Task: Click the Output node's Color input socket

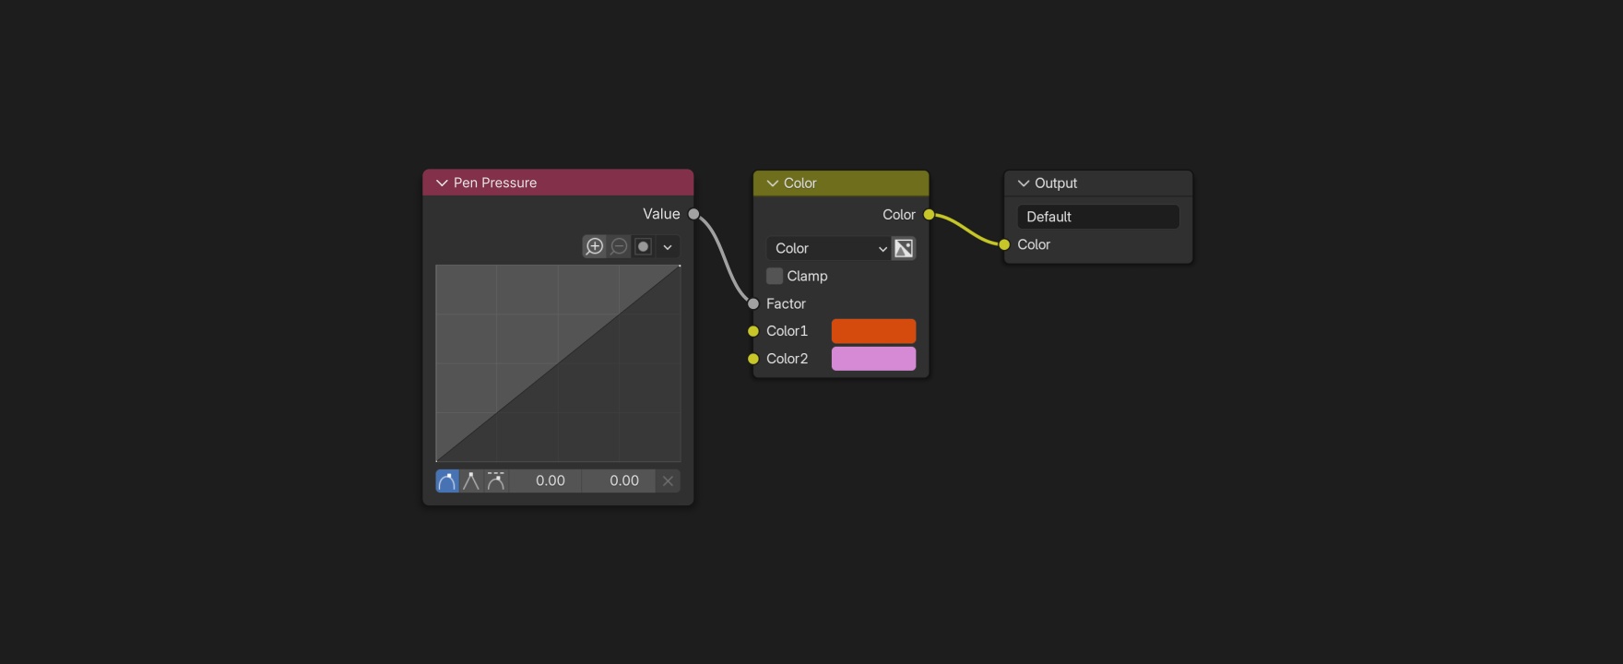Action: pos(1004,244)
